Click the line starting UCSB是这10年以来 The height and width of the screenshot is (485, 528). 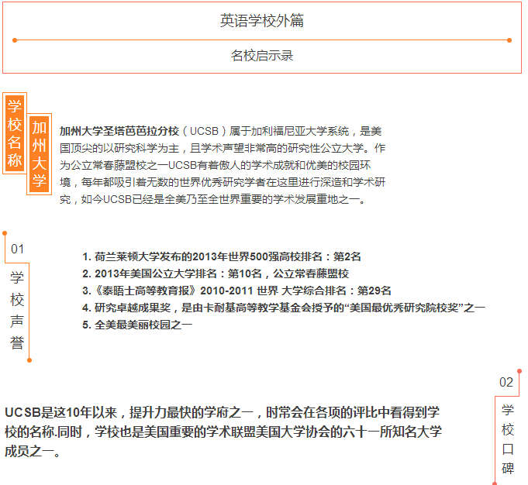[x=223, y=412]
